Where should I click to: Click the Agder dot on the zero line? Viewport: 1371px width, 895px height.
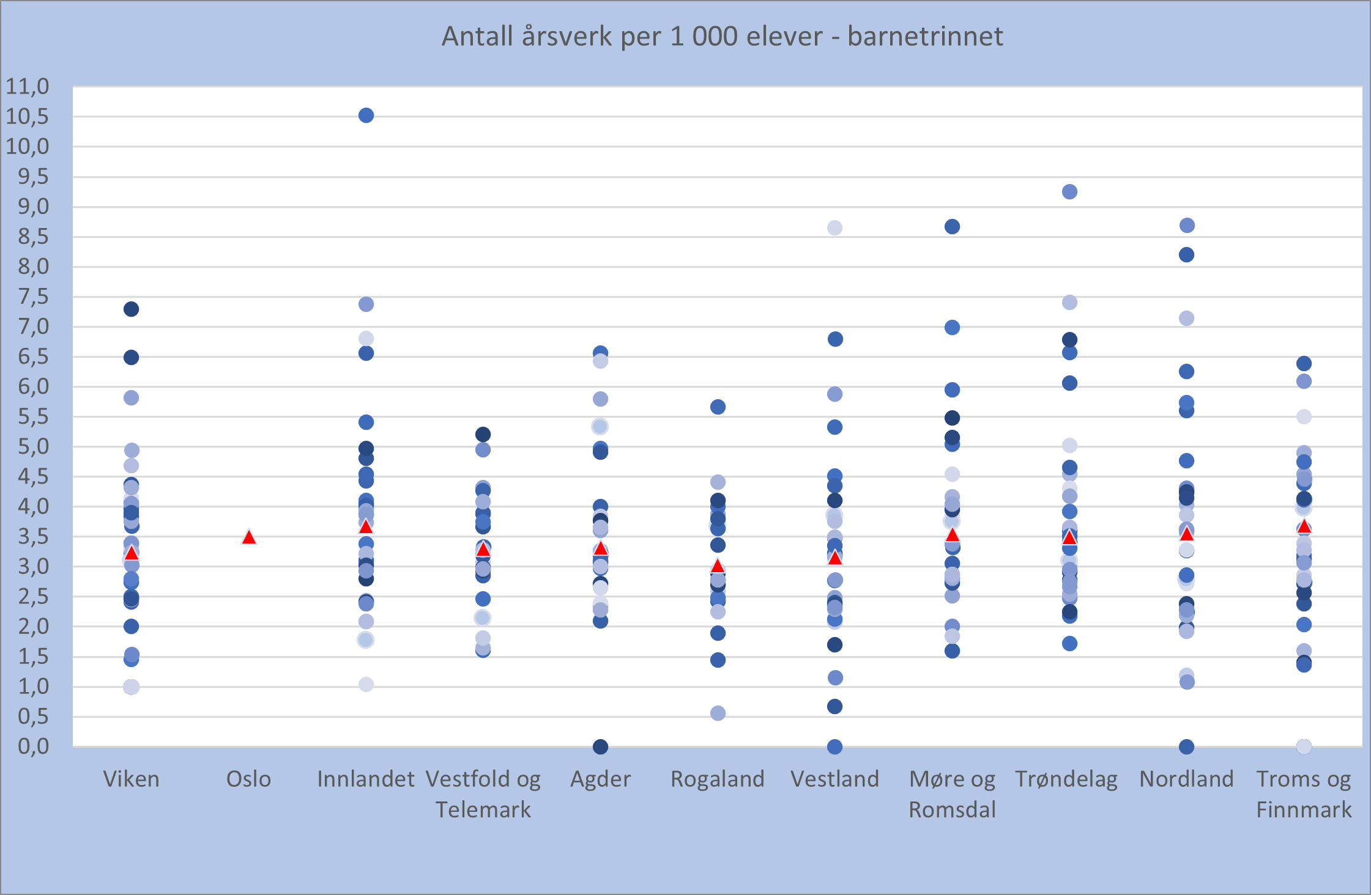tap(600, 746)
